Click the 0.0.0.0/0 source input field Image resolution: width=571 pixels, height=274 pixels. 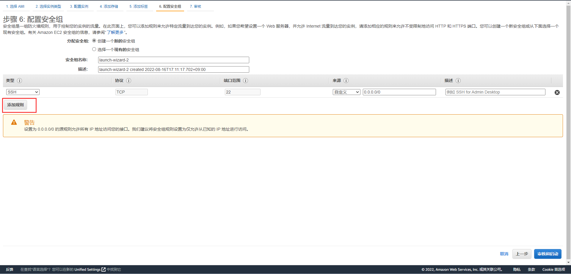coord(399,92)
